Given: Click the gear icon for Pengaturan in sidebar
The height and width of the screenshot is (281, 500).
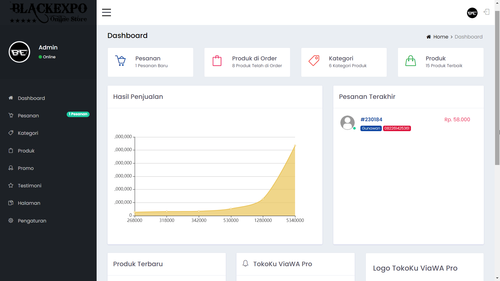Looking at the screenshot, I should pos(11,220).
